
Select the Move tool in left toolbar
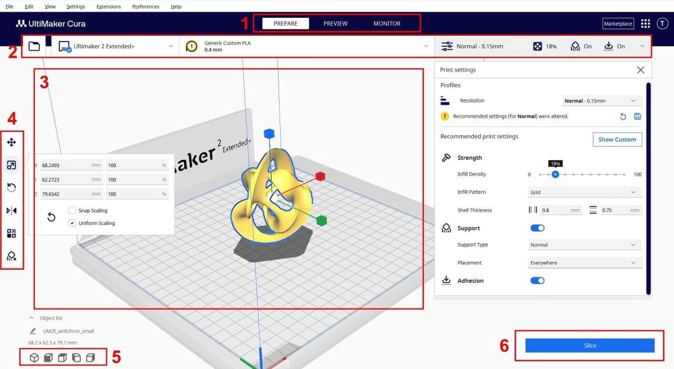(x=11, y=142)
